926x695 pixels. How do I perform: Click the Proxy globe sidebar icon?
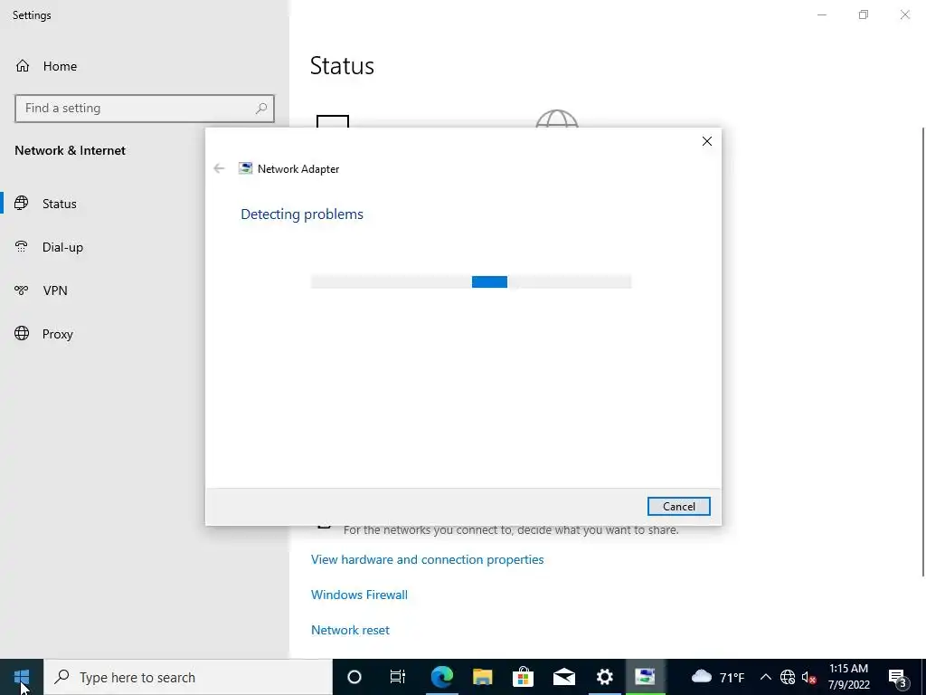click(x=22, y=333)
